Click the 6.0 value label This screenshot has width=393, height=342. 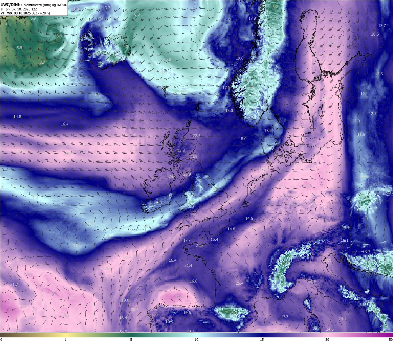tap(137, 14)
